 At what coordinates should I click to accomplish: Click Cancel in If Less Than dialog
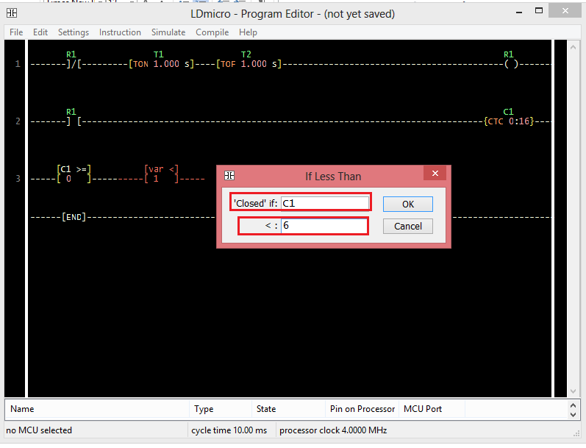pyautogui.click(x=408, y=227)
